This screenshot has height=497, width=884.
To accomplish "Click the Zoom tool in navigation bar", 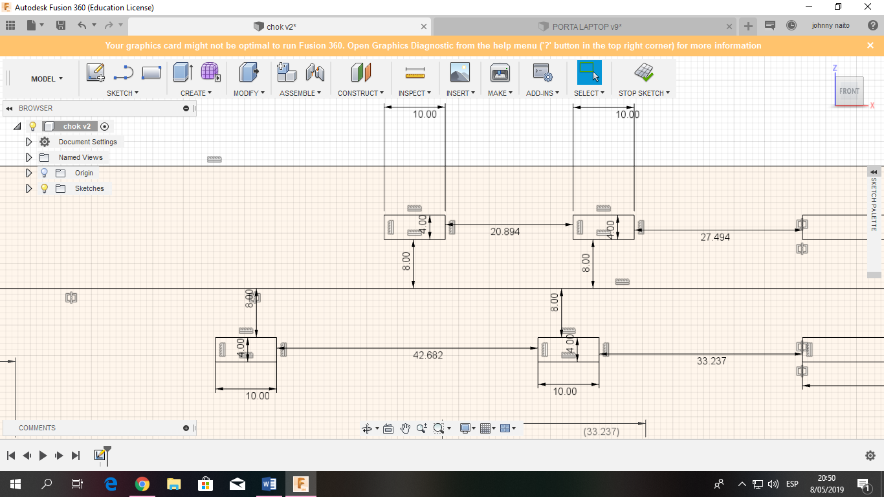I will pyautogui.click(x=422, y=428).
